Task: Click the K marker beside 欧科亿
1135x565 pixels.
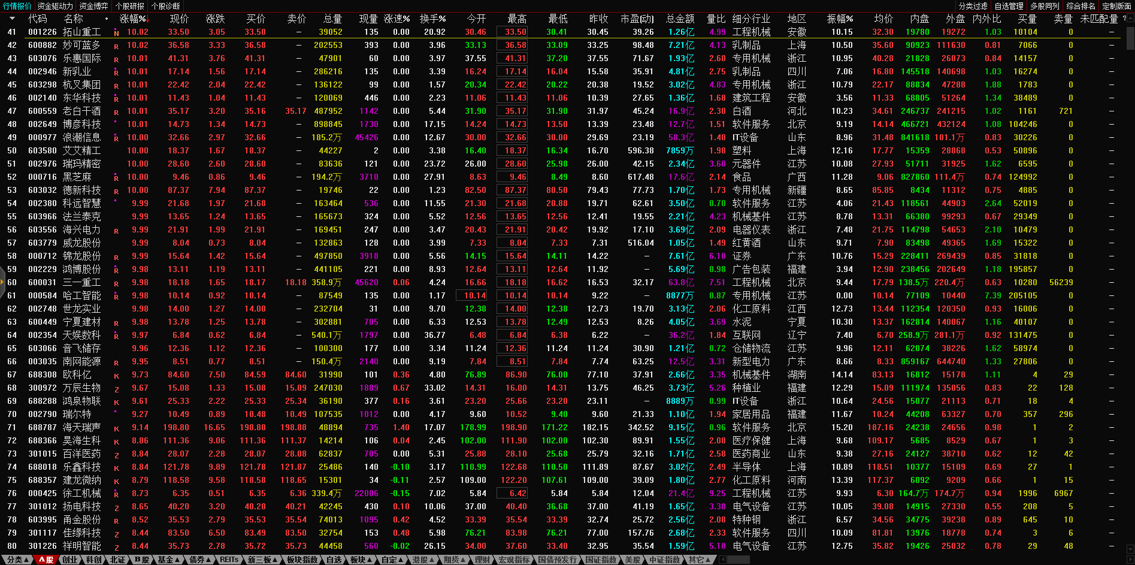Action: tap(116, 376)
